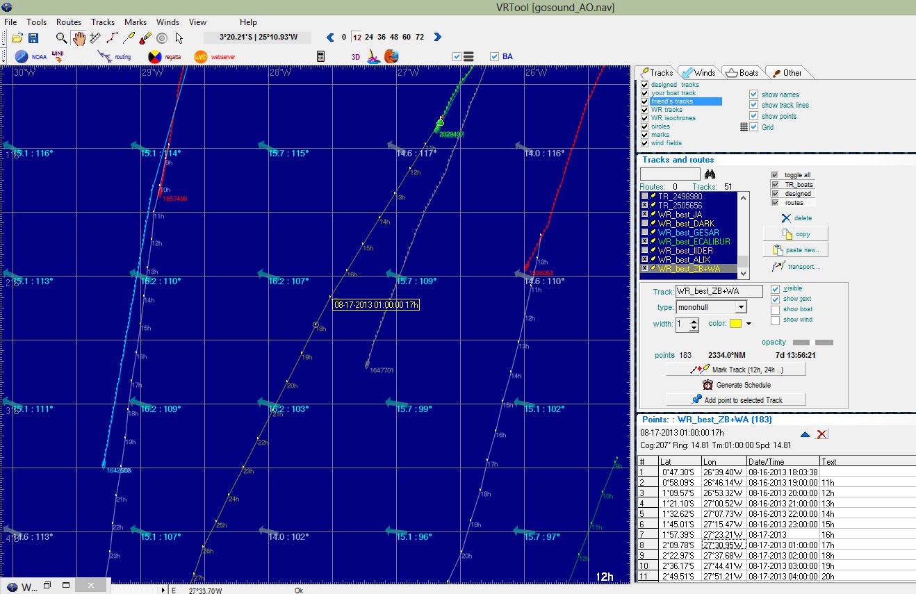Enable show boat checkbox

775,309
